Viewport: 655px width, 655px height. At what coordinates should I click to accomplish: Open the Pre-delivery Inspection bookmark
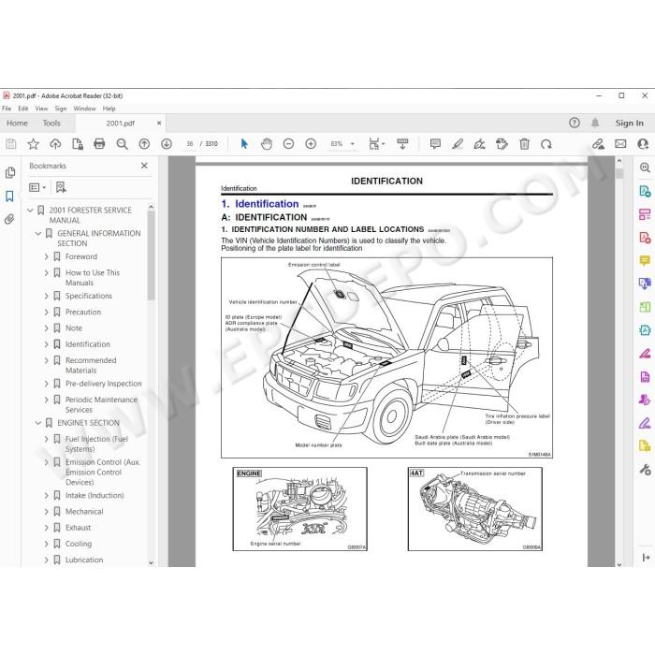[x=104, y=384]
